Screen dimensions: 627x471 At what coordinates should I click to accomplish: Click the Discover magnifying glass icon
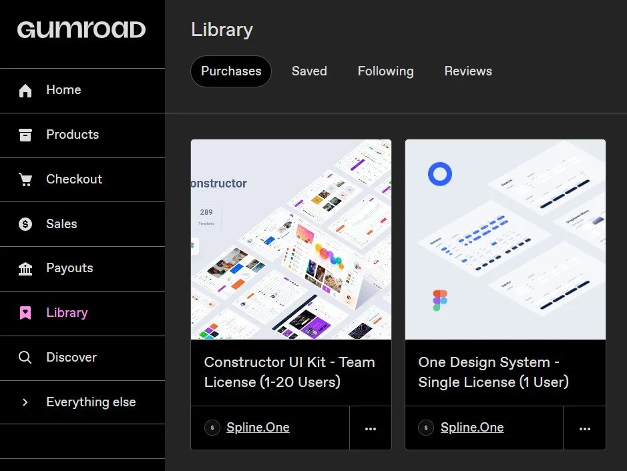[25, 357]
